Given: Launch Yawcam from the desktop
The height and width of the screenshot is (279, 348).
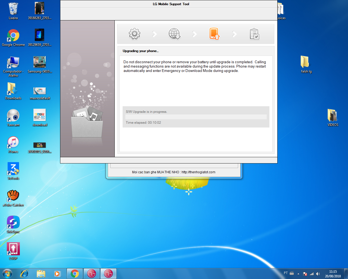Looking at the screenshot, I should [x=13, y=118].
